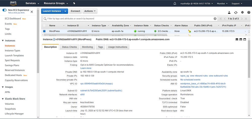Open the wordpress_base AMI ID link

click(203, 85)
